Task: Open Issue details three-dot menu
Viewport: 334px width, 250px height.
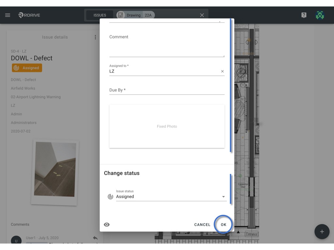Action: [x=95, y=37]
